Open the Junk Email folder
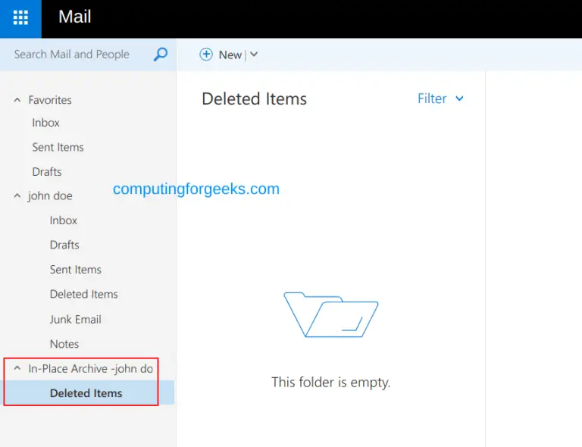Screen dimensions: 582x447 point(76,319)
